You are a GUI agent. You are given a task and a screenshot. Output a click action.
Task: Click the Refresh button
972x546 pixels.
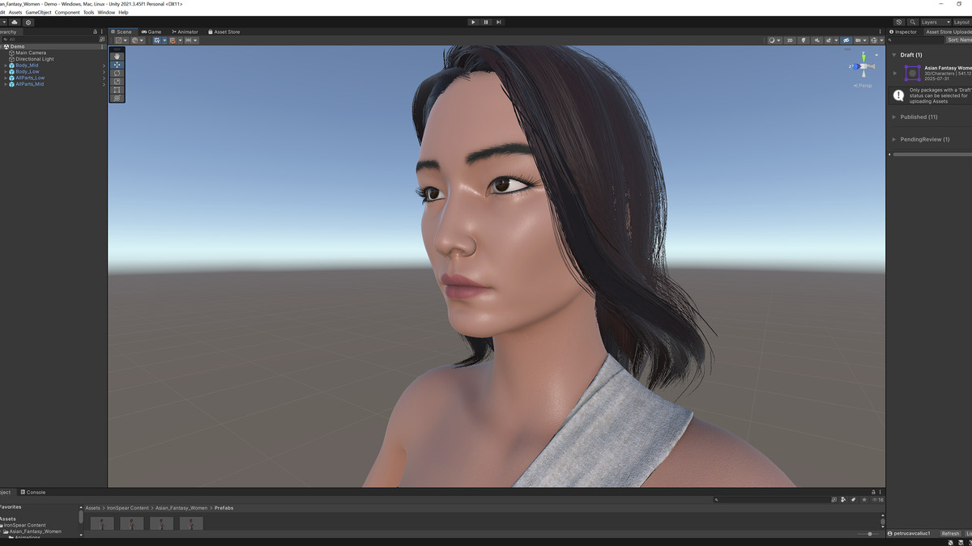pos(950,534)
